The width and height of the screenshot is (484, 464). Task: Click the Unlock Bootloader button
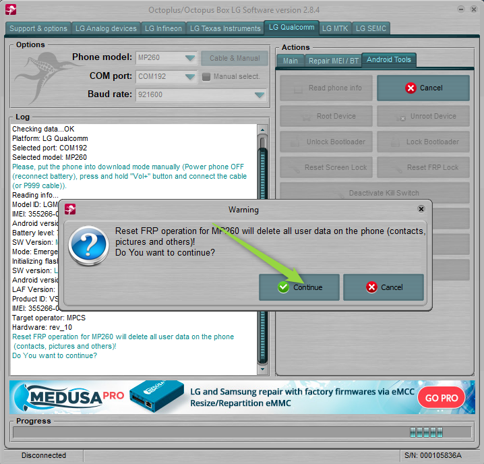326,142
